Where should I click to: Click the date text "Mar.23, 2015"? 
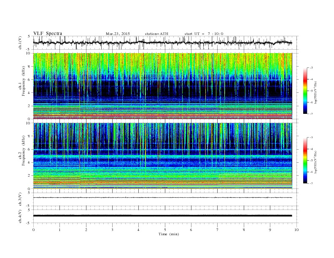pos(118,34)
